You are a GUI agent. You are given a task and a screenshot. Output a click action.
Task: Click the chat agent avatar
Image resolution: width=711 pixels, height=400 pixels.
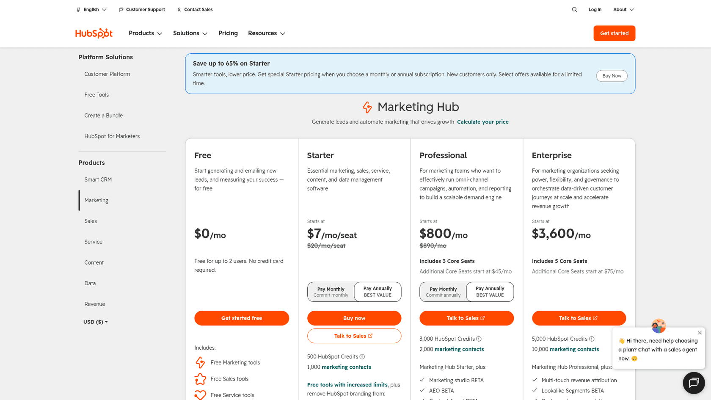tap(659, 326)
